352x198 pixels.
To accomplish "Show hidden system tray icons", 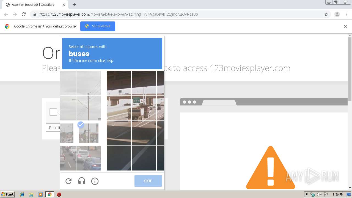I will click(307, 194).
